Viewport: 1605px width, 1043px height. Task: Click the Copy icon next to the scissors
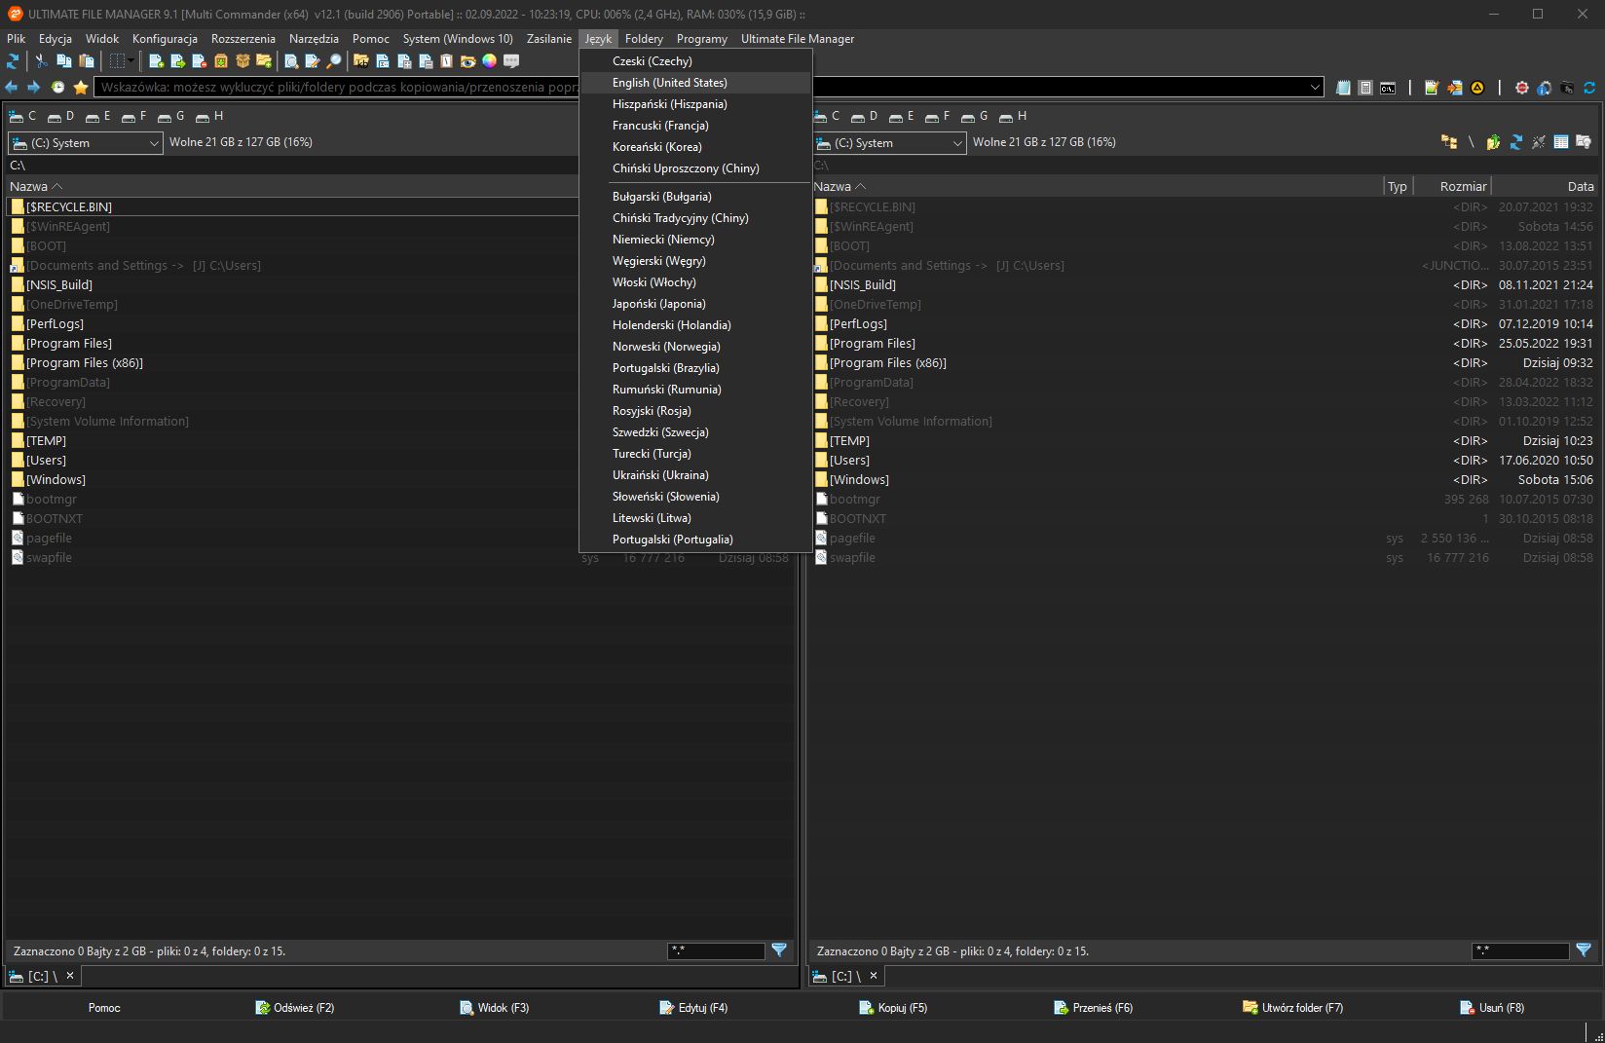click(64, 60)
